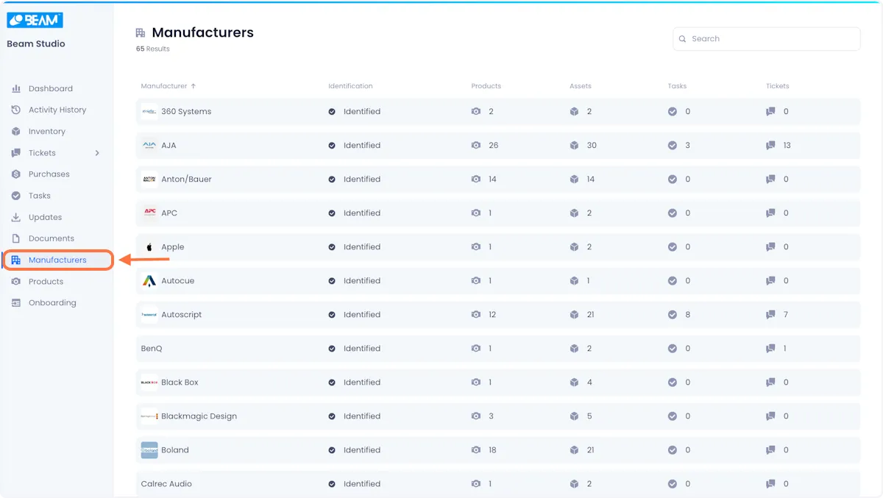Select Manufacturers in the sidebar
Screen dimensions: 883x498
(57, 260)
